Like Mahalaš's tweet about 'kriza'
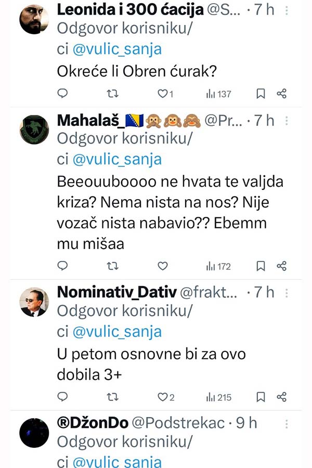Image resolution: width=312 pixels, height=468 pixels. [x=163, y=266]
